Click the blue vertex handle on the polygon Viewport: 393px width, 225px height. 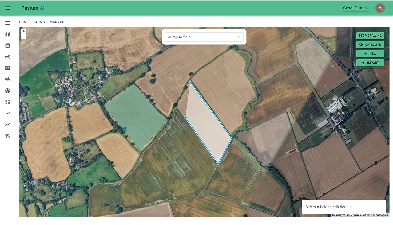tap(185, 117)
